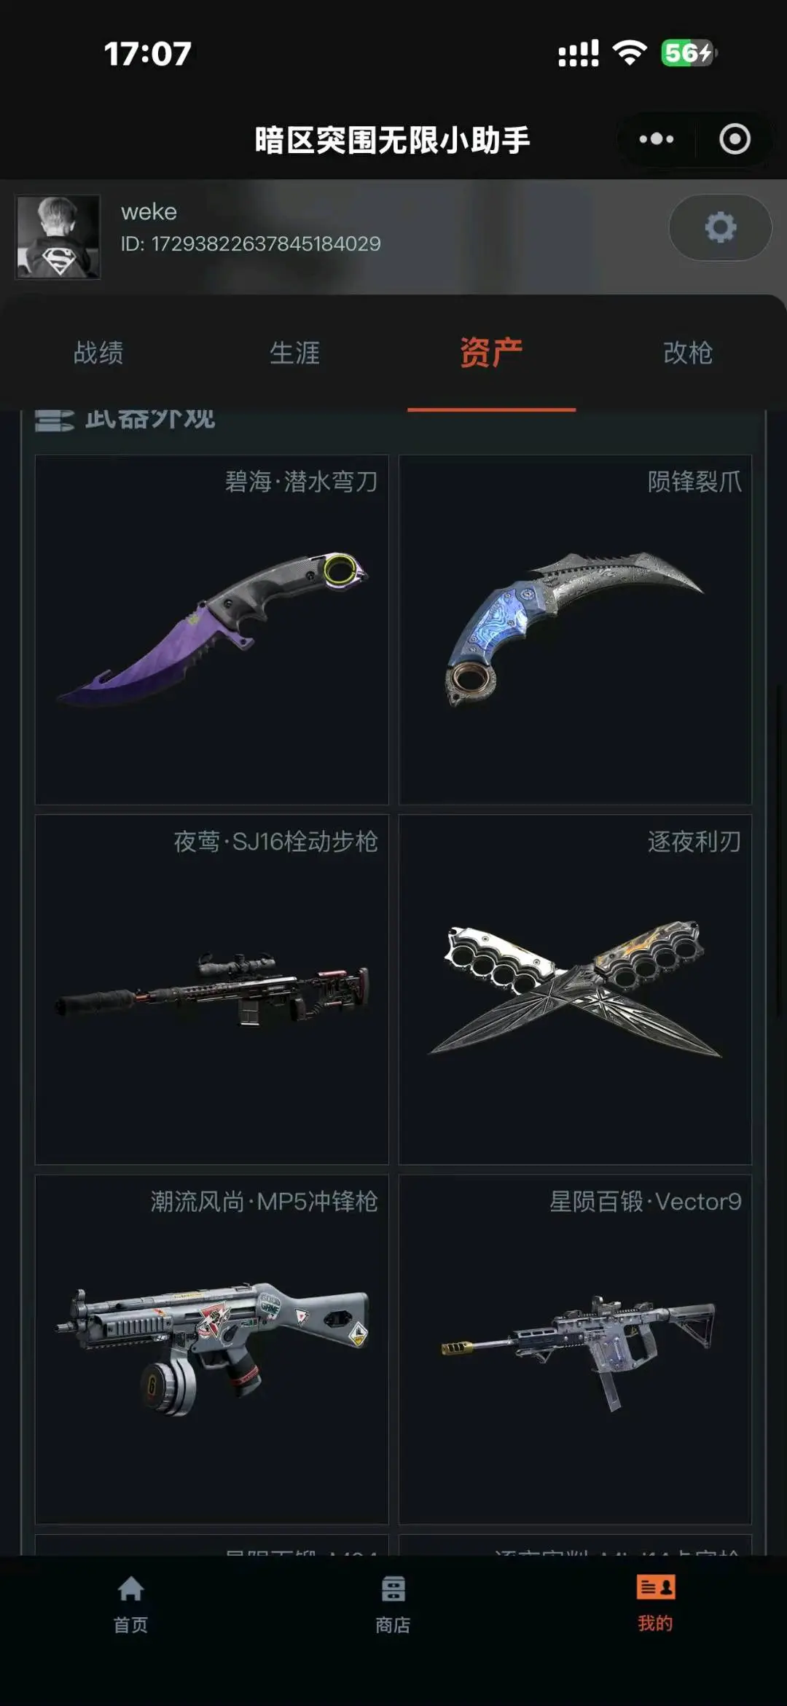Screen dimensions: 787x1706
Task: Close mini program via circle target icon
Action: (735, 139)
